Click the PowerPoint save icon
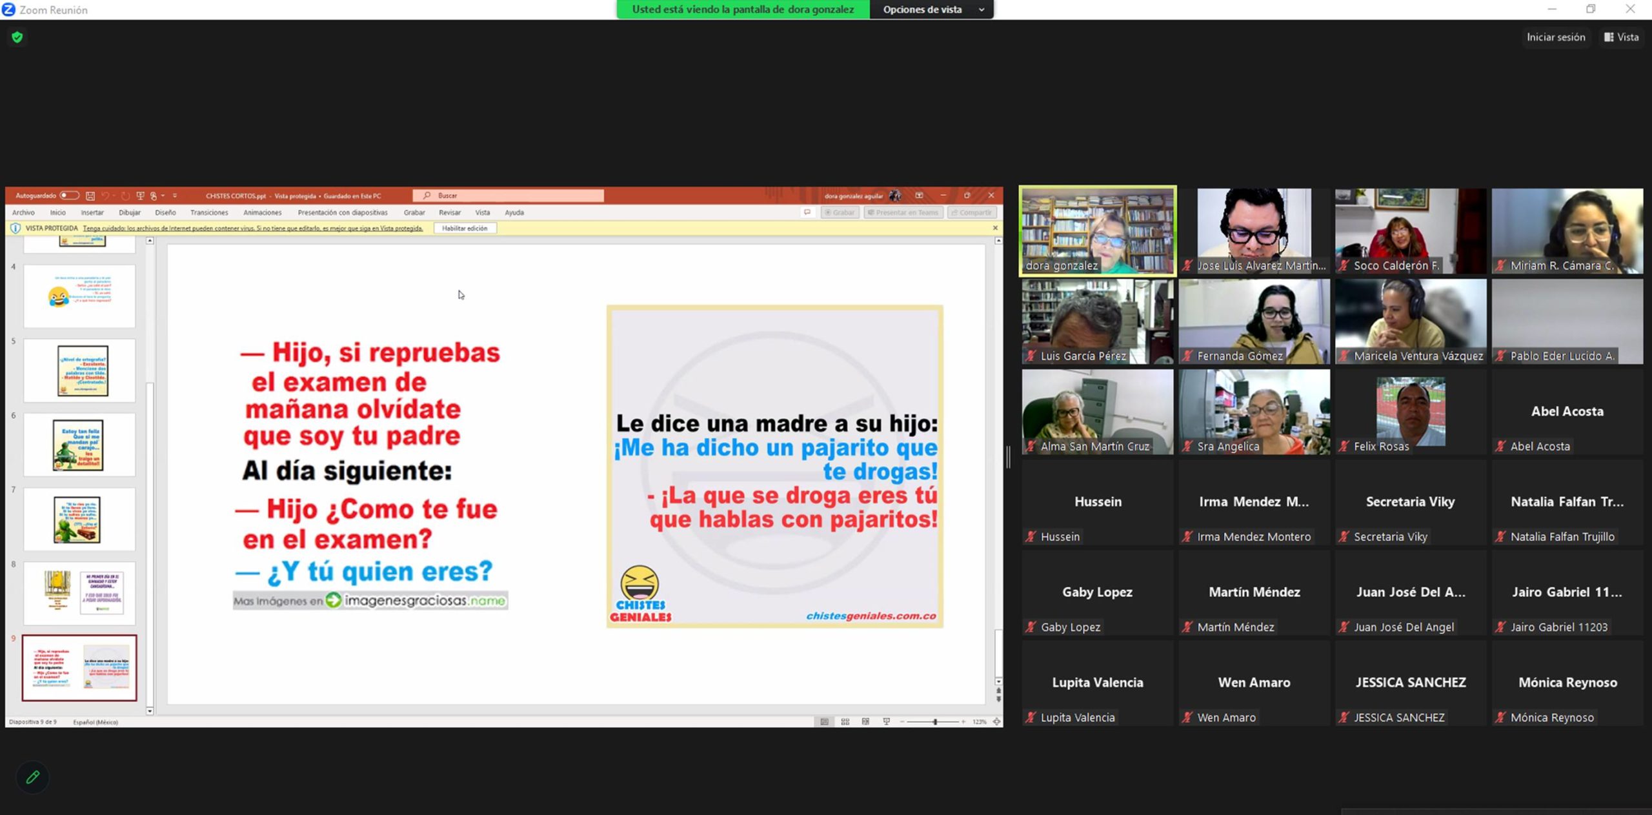1652x815 pixels. click(90, 196)
